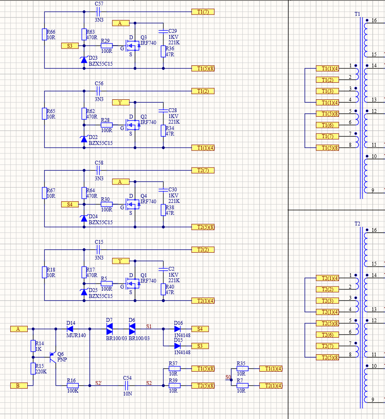
Task: Select the T2(3) port on transformer T2
Action: coord(328,301)
